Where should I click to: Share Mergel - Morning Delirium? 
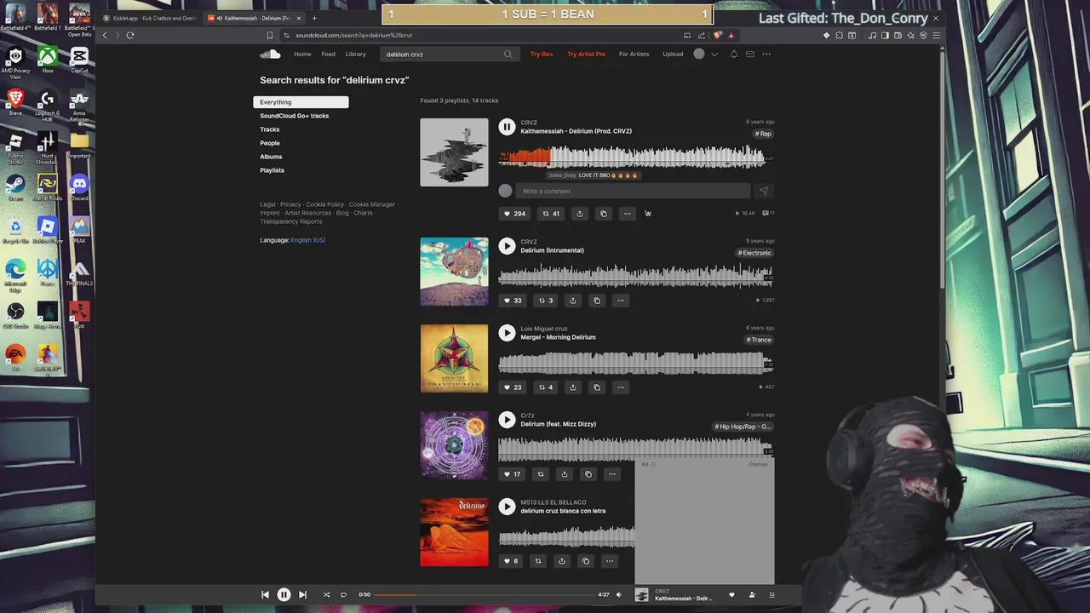[x=573, y=387]
